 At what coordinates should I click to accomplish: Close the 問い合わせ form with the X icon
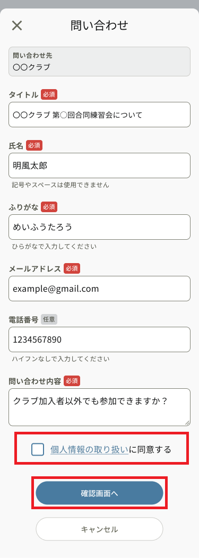(x=17, y=25)
